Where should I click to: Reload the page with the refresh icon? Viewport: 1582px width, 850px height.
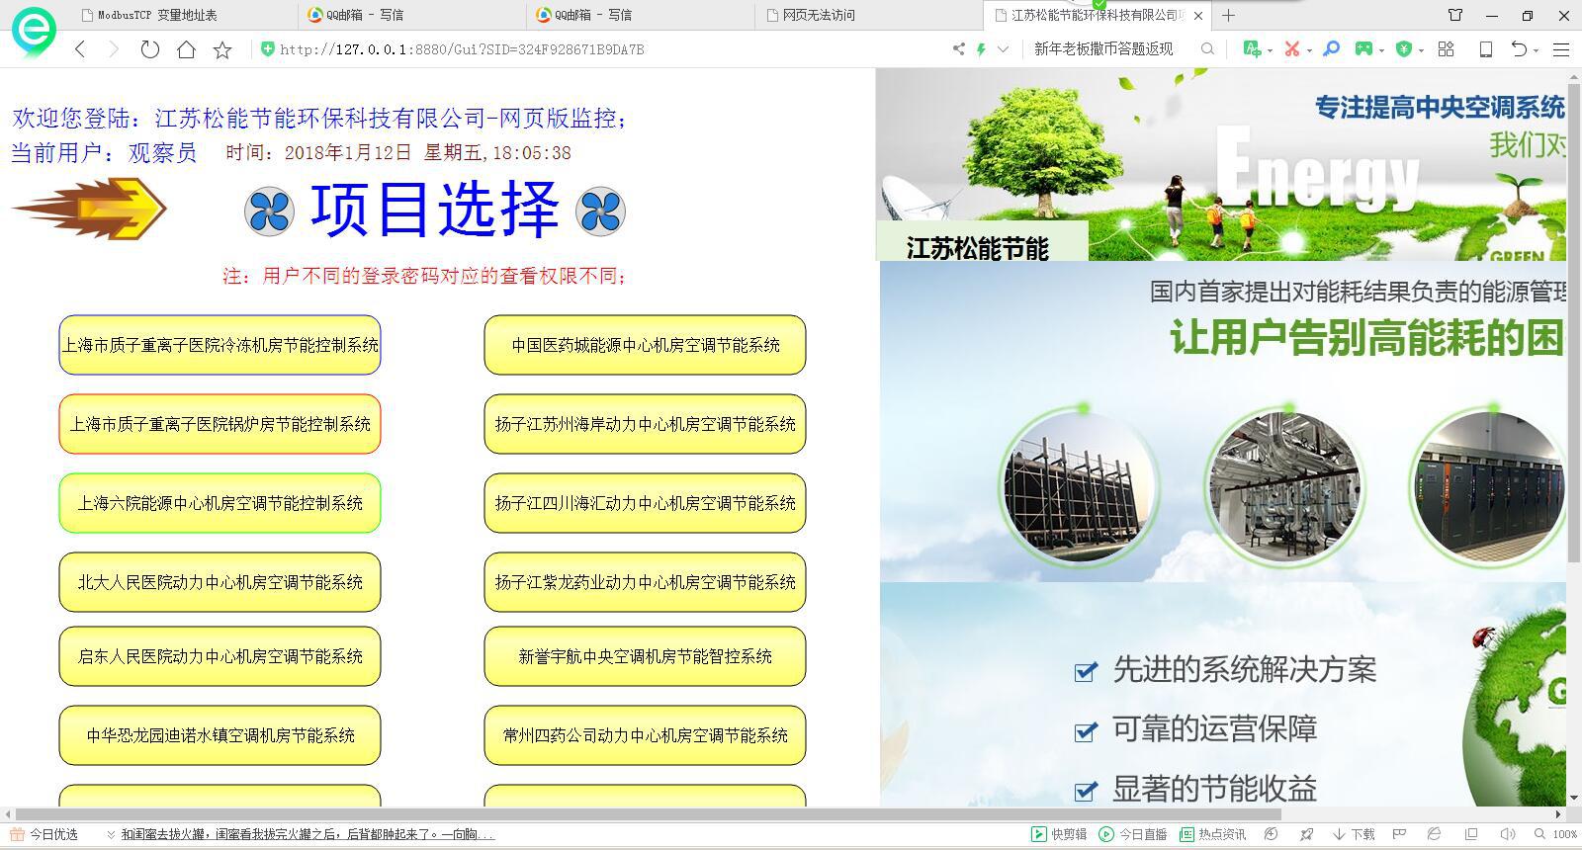(149, 49)
